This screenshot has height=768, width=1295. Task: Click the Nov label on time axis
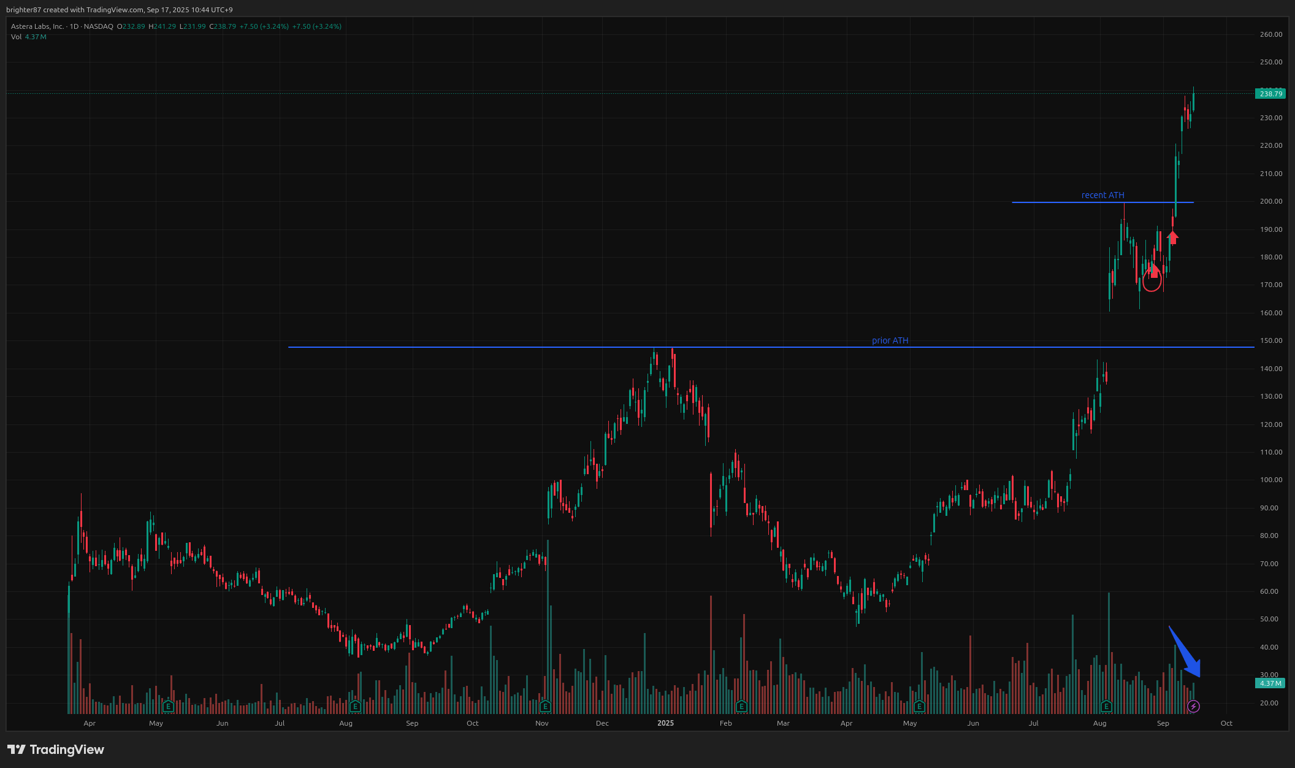[541, 723]
